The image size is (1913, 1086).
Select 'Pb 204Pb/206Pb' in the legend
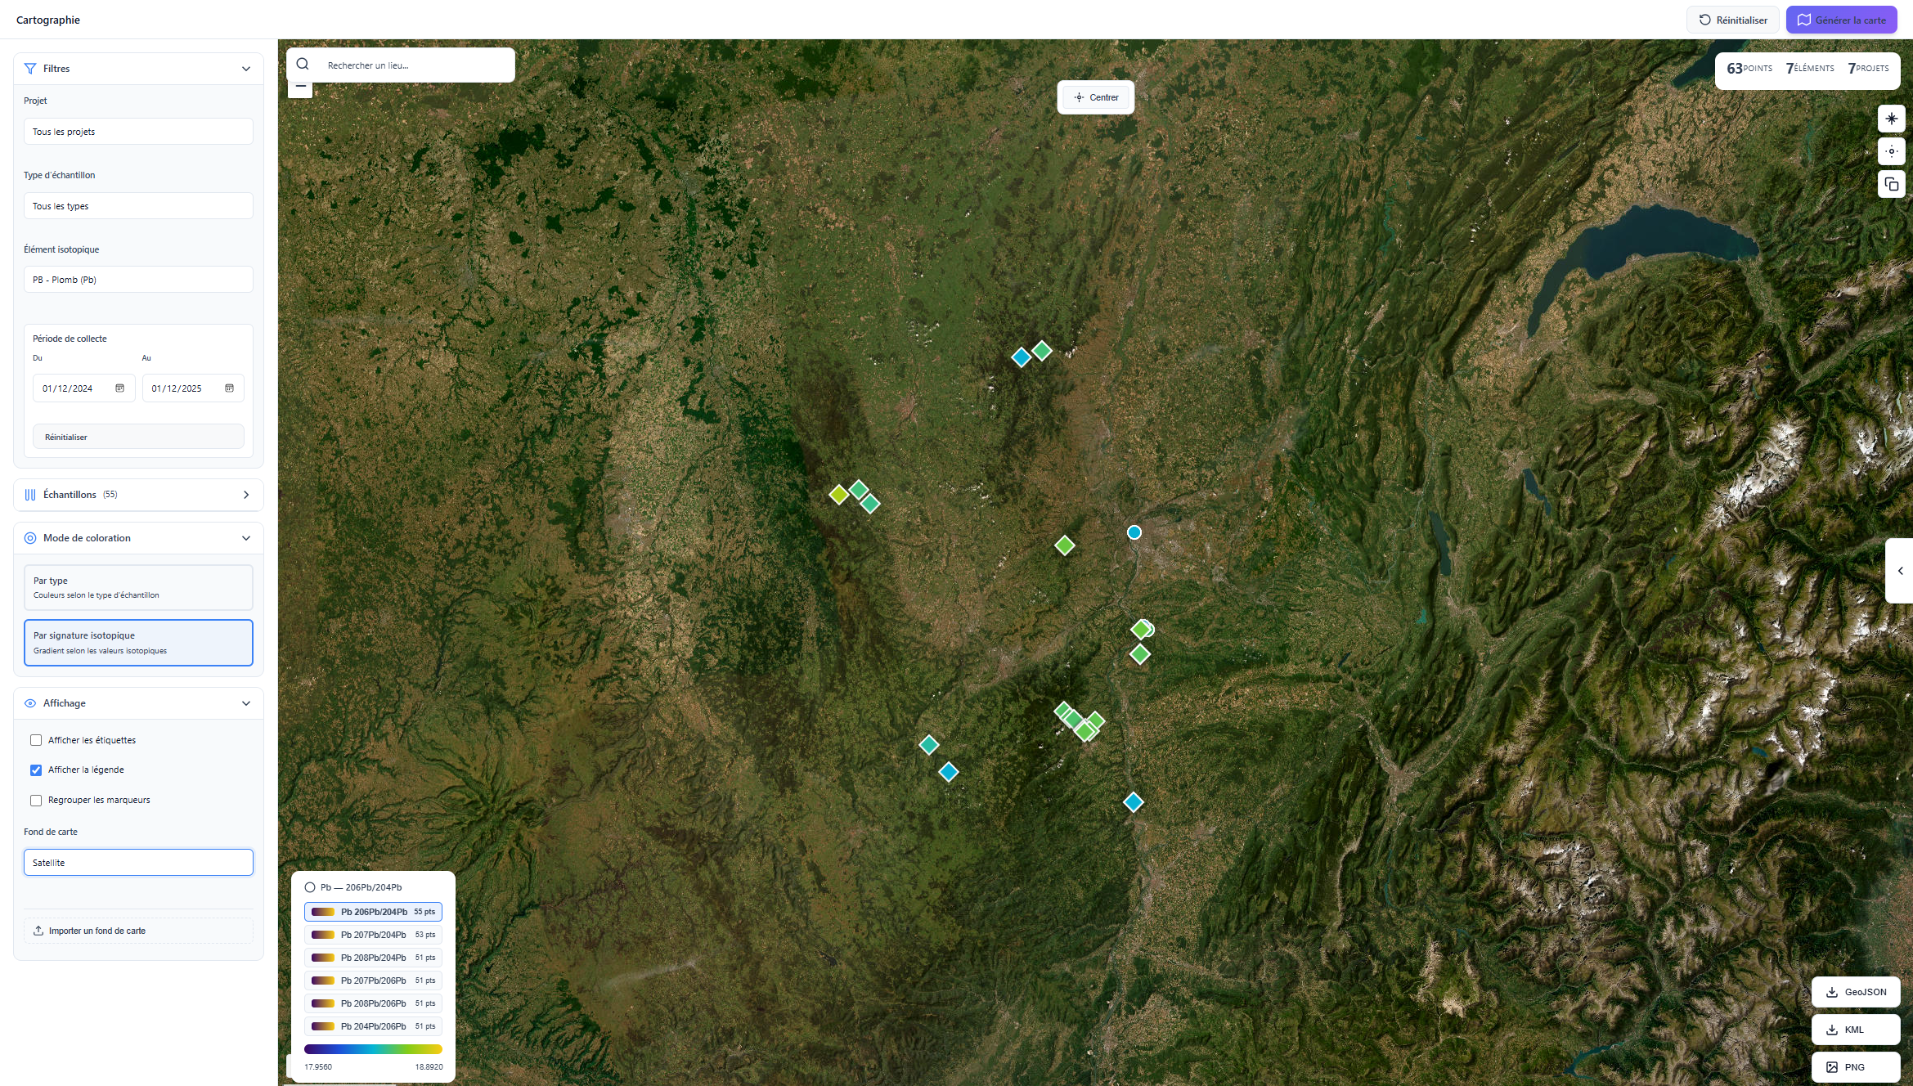[373, 1026]
